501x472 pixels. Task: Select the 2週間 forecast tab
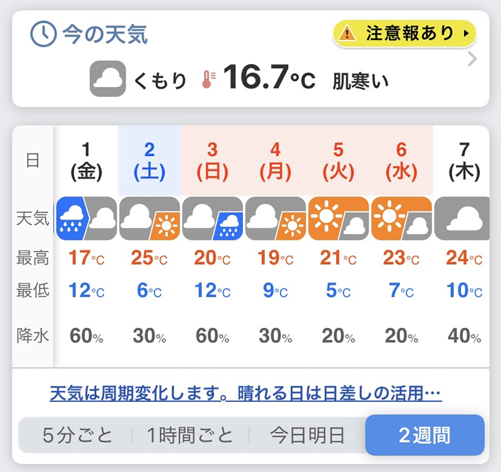point(424,435)
